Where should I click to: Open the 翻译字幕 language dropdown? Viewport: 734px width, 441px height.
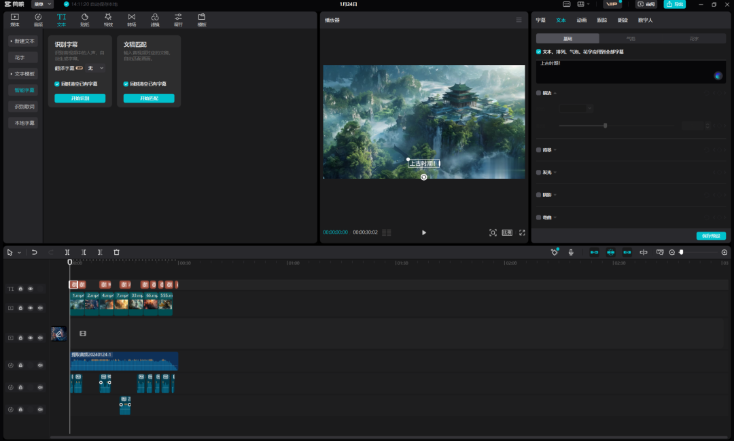[96, 69]
